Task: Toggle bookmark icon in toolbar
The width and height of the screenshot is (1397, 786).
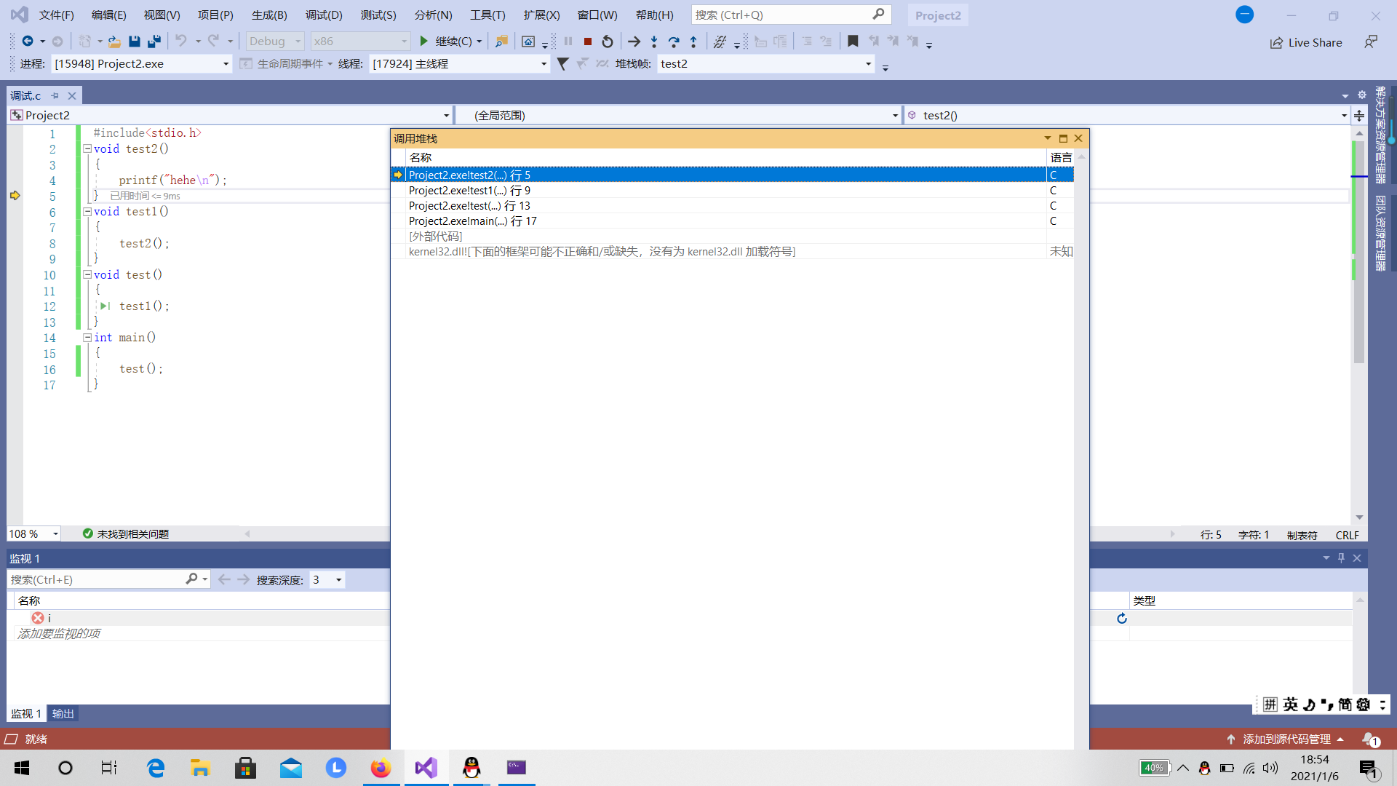Action: pos(853,41)
